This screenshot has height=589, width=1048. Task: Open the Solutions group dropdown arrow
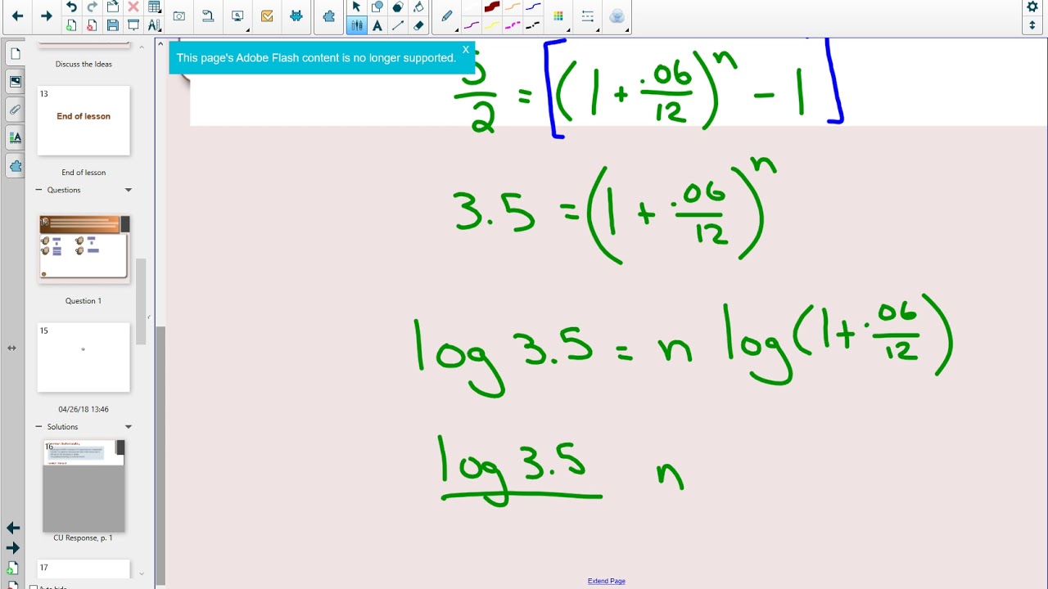[128, 426]
